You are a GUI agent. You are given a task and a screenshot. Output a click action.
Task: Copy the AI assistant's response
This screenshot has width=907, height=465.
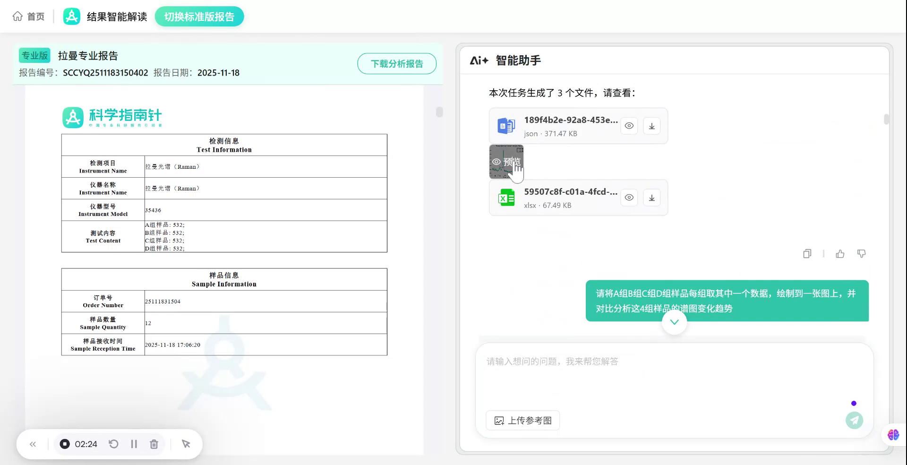pyautogui.click(x=806, y=254)
